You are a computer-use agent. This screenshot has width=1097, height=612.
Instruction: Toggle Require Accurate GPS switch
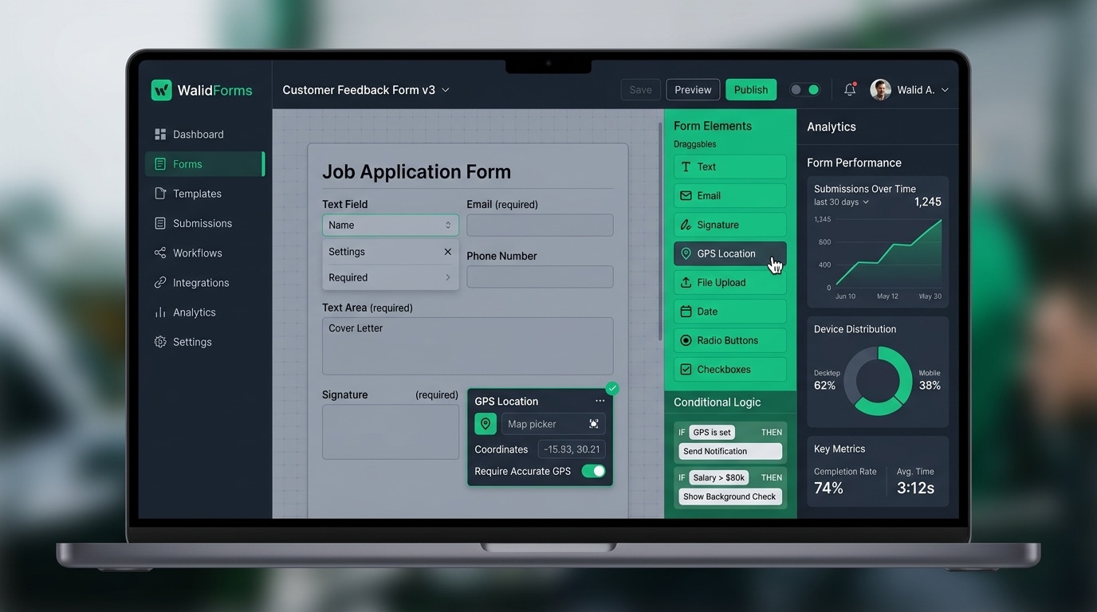point(593,471)
